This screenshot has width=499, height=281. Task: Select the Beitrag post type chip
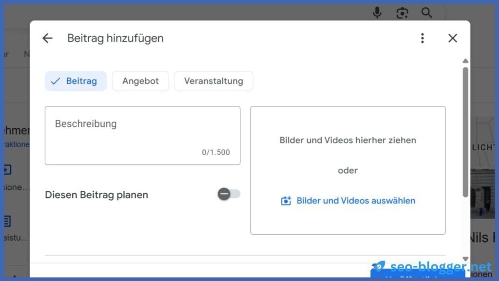coord(76,81)
